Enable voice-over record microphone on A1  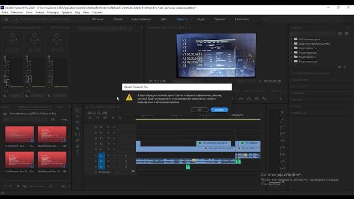pos(126,155)
